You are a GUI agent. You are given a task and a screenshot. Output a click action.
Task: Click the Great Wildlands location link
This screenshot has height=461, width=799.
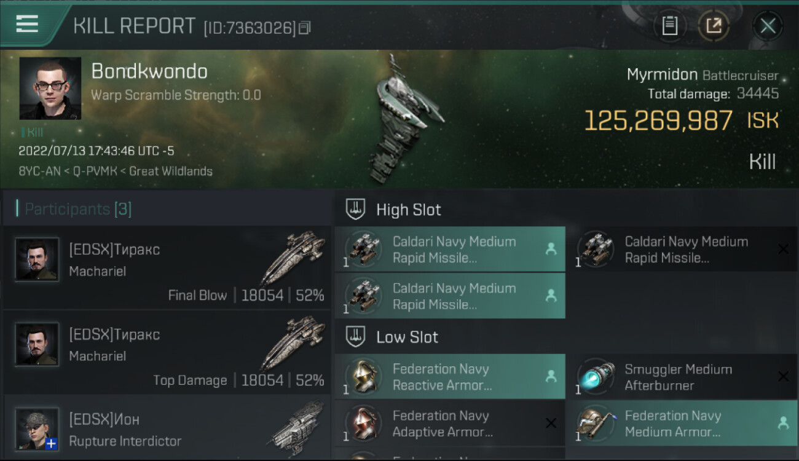click(x=171, y=171)
